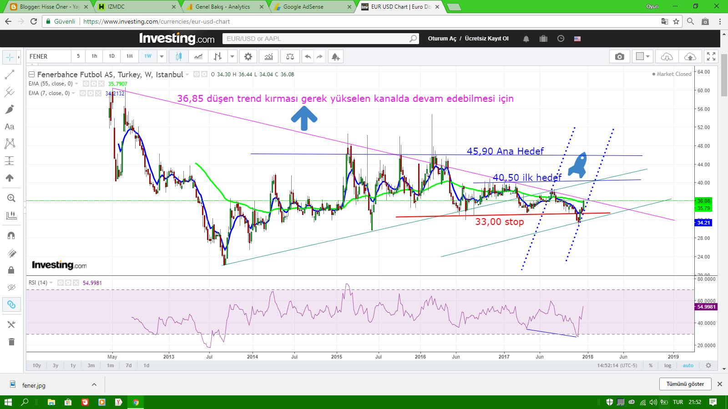Select the pattern drawing tool
Viewport: 728px width, 409px height.
click(10, 144)
